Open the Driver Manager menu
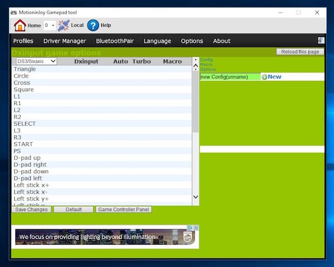Image resolution: width=334 pixels, height=267 pixels. pyautogui.click(x=65, y=41)
